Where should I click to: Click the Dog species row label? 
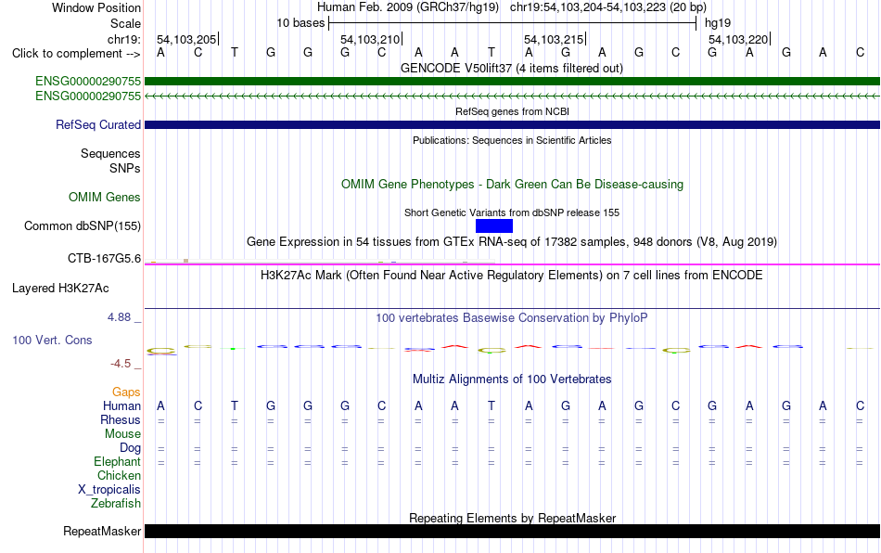tap(130, 448)
